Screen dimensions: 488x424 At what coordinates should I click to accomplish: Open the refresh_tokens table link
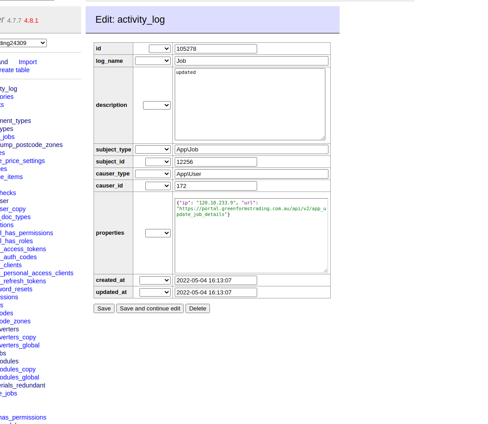point(23,281)
